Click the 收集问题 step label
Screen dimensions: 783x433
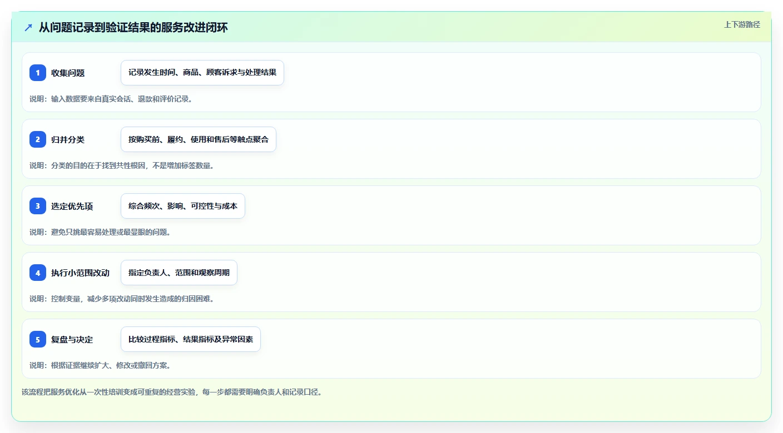pyautogui.click(x=68, y=73)
